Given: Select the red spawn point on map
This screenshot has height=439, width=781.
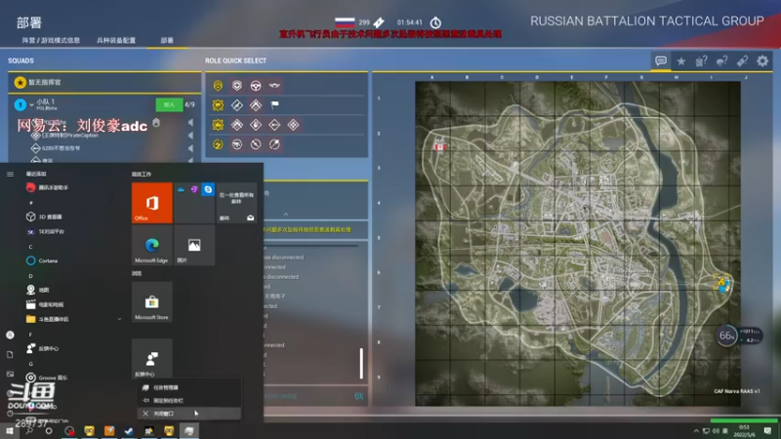Looking at the screenshot, I should point(440,145).
